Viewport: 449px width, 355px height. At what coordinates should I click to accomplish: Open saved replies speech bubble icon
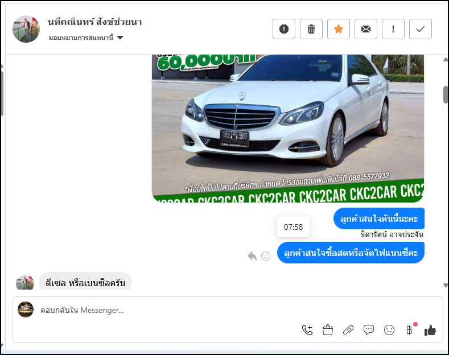tap(369, 330)
